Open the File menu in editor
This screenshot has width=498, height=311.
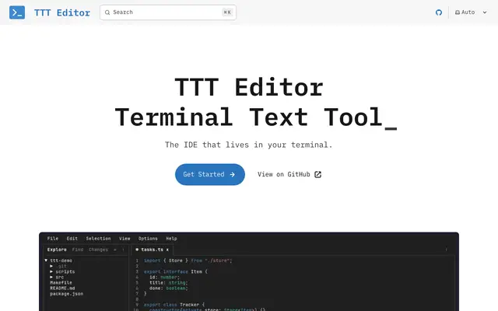53,239
